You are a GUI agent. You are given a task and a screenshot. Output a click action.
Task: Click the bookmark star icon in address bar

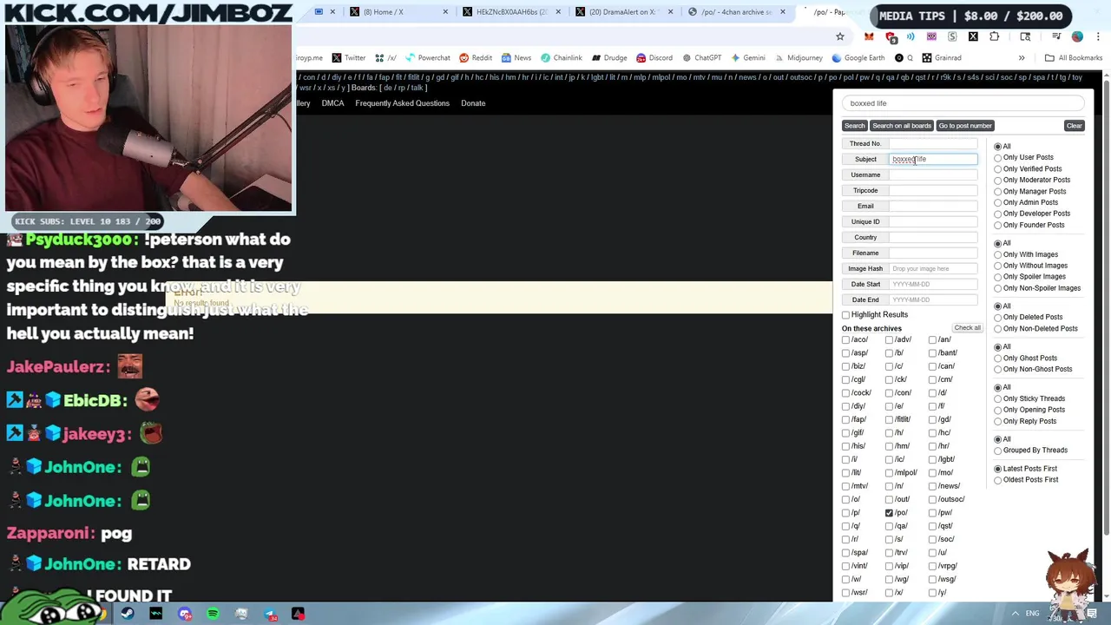tap(839, 36)
